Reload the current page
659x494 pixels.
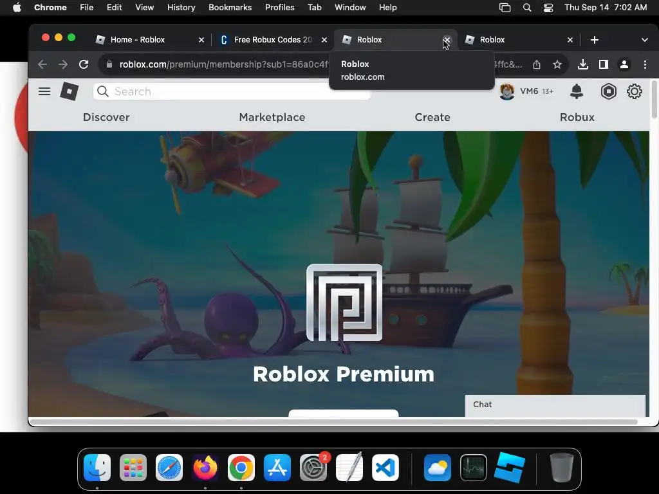[x=84, y=64]
